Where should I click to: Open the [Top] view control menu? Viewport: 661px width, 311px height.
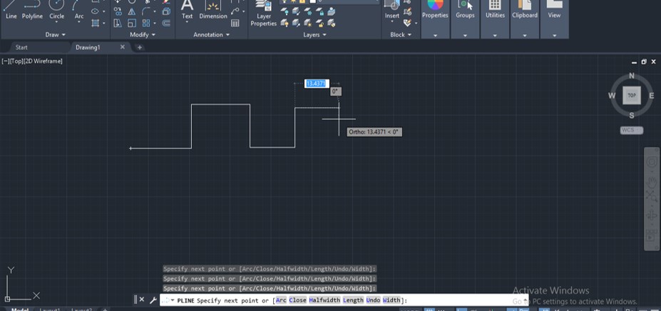pos(16,61)
